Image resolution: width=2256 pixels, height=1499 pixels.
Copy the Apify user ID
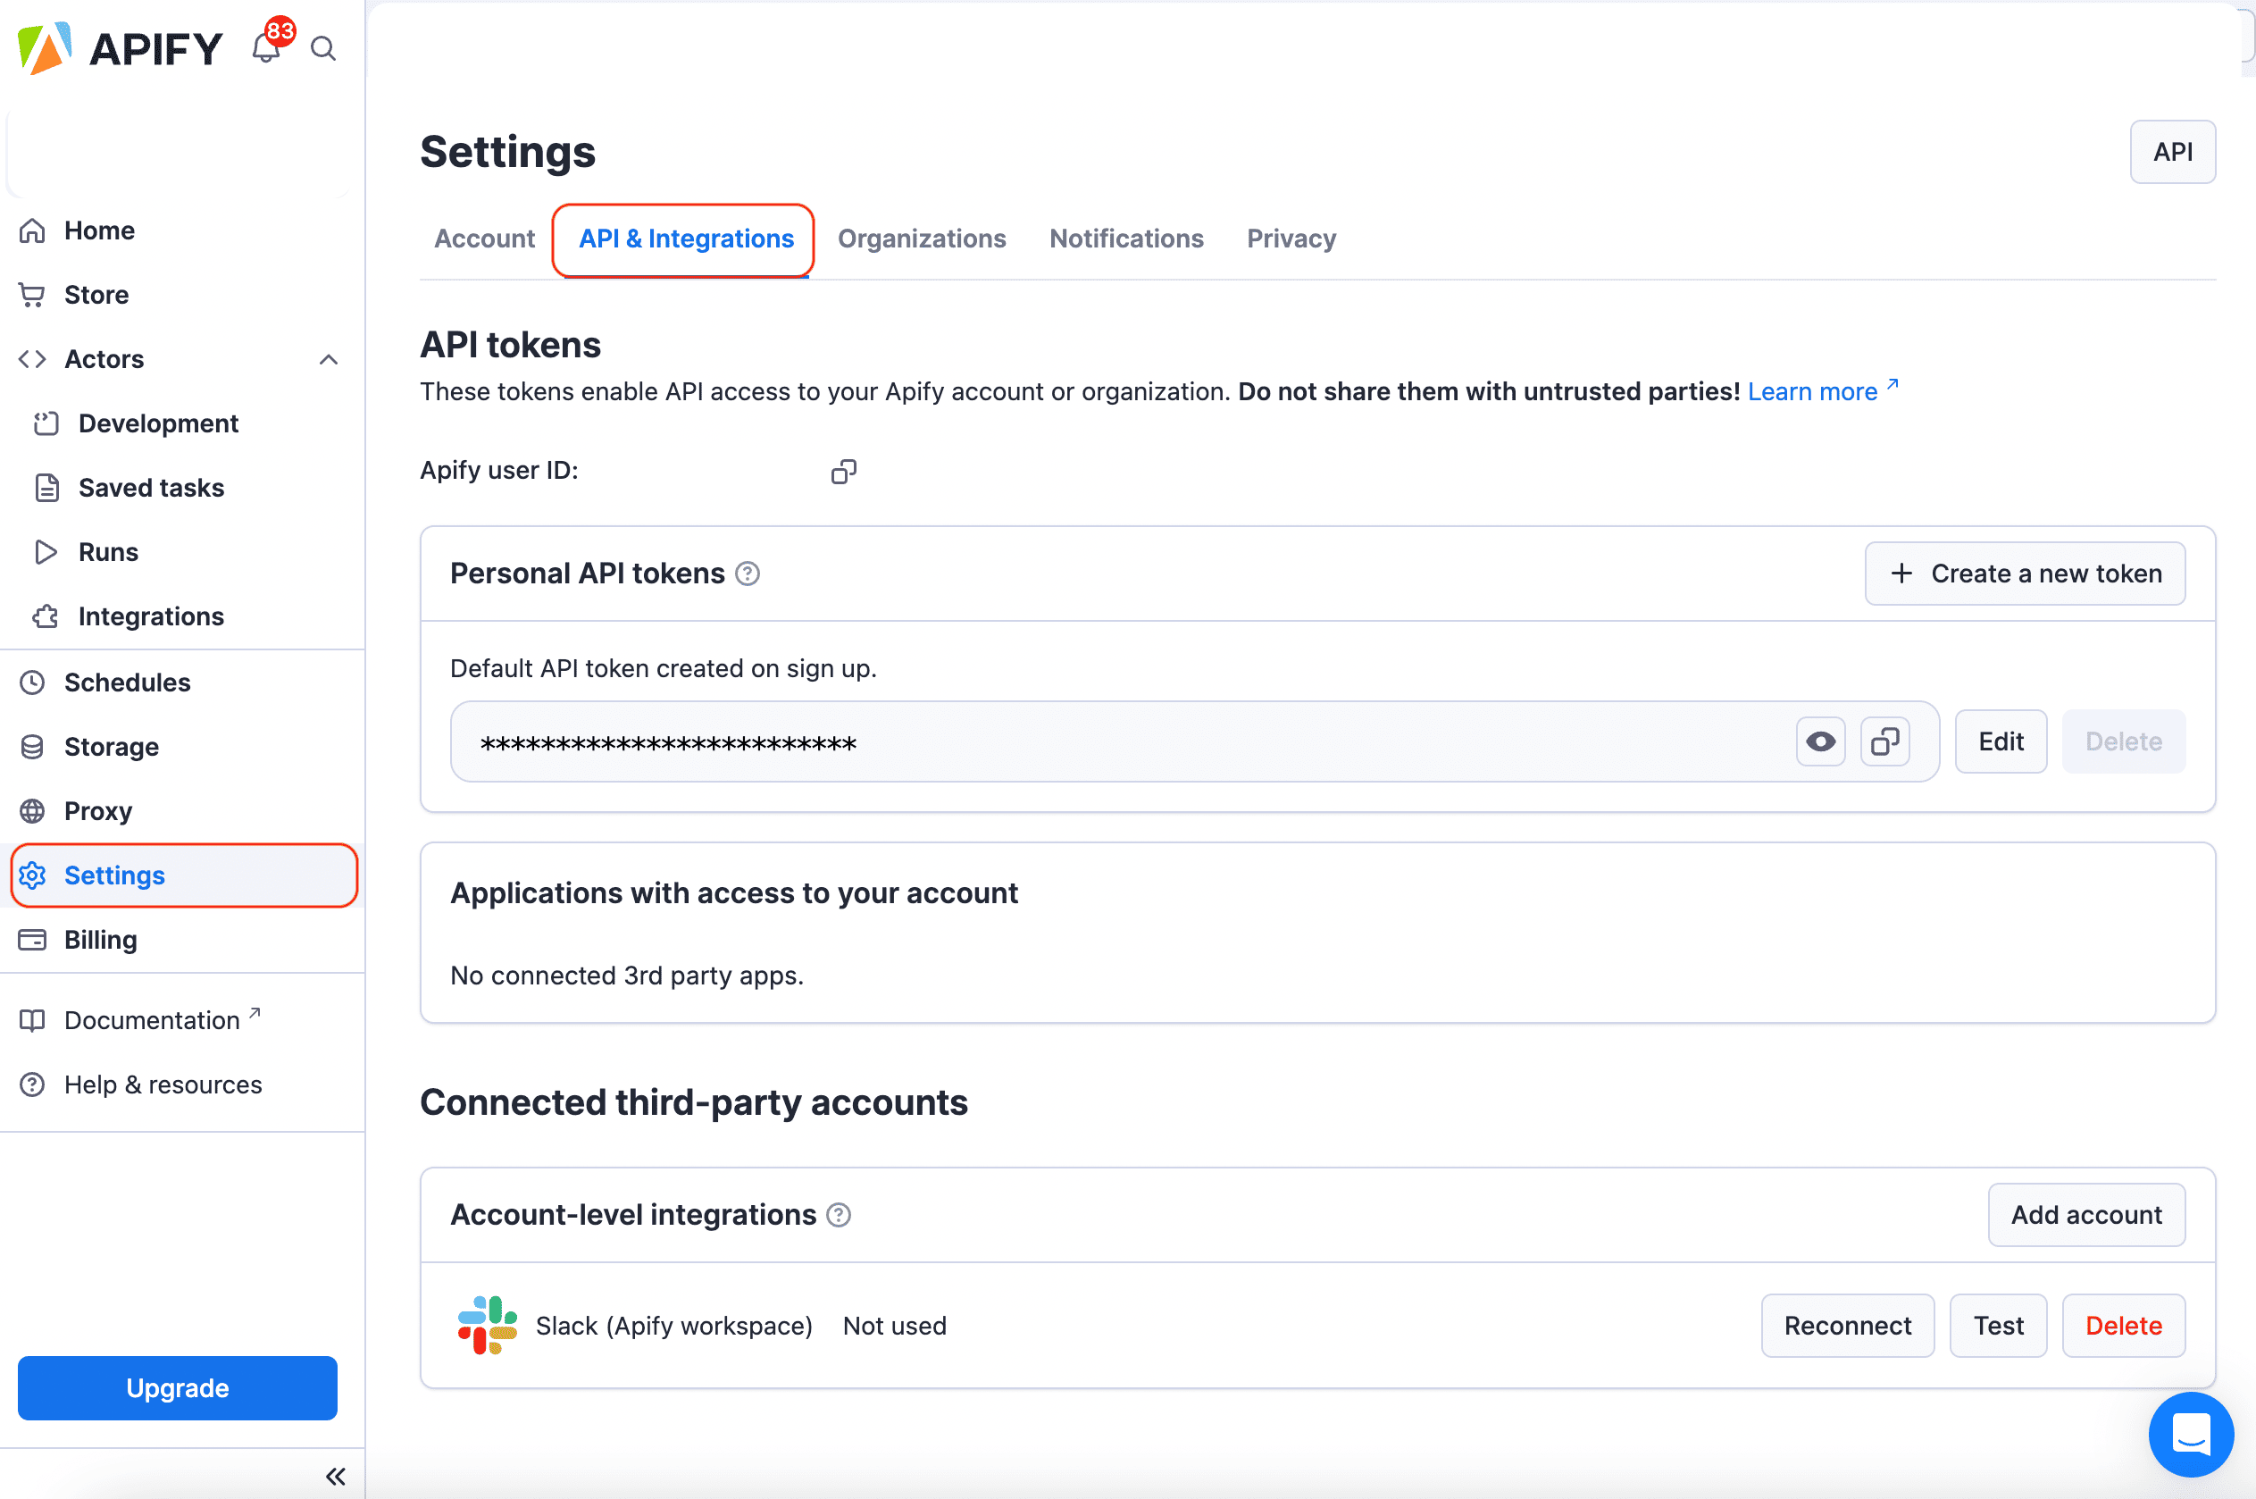point(844,471)
